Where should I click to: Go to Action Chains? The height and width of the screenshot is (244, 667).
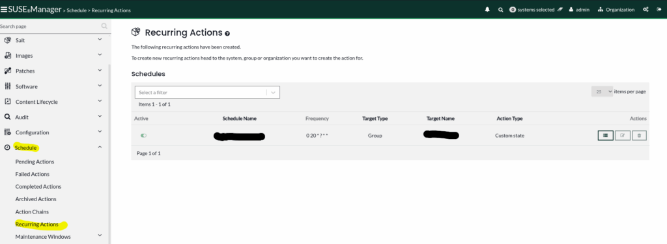[32, 212]
